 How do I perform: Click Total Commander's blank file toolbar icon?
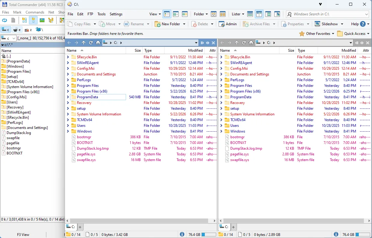pyautogui.click(x=13, y=20)
